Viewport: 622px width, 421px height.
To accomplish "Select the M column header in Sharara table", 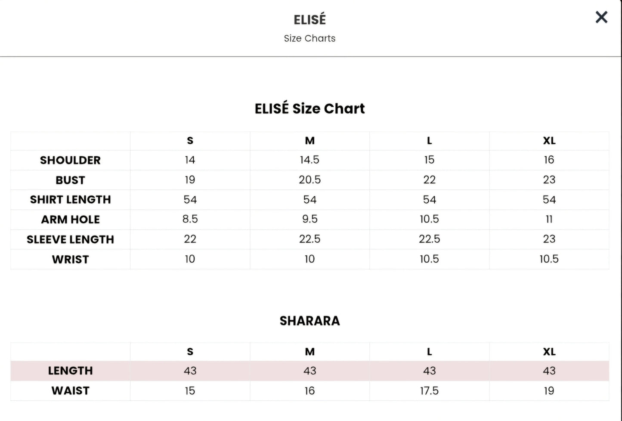I will pos(309,352).
